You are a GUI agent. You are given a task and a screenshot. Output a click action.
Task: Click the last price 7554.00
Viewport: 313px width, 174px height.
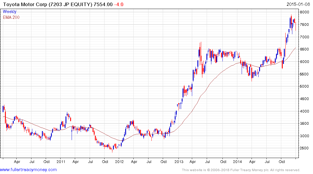pyautogui.click(x=103, y=4)
